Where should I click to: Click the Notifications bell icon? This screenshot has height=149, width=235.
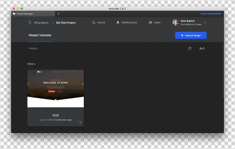(118, 22)
